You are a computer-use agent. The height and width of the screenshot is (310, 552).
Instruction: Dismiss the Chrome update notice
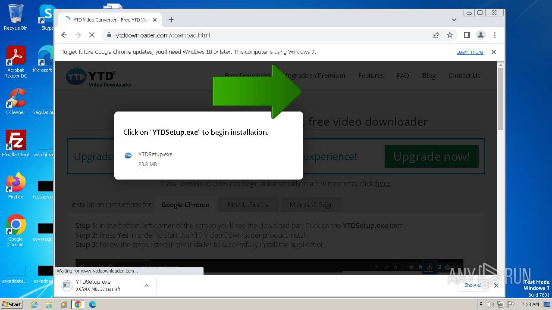pos(494,52)
